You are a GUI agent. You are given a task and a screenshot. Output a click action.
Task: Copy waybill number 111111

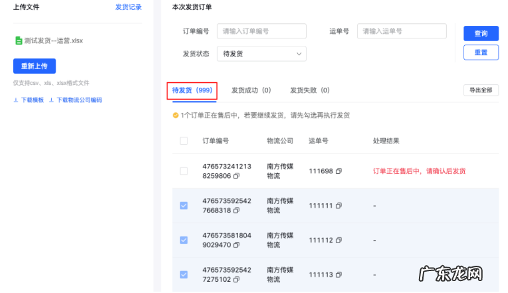point(338,205)
